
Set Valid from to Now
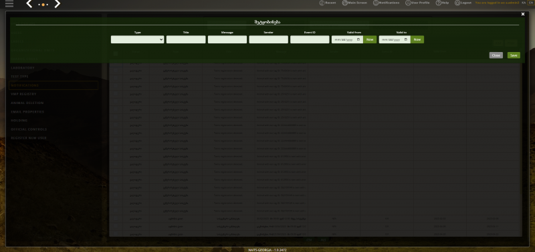tap(370, 39)
